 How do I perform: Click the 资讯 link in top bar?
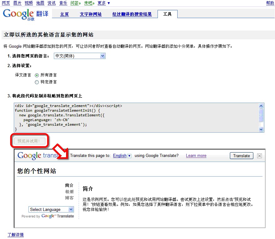[x=52, y=3]
